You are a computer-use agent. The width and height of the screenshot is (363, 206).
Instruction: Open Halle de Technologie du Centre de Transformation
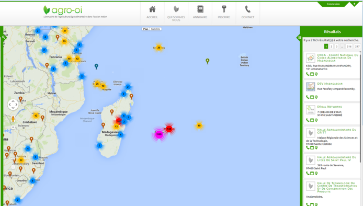337,187
